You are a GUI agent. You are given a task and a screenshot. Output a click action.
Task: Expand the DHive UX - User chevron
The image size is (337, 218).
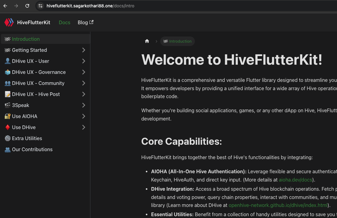click(x=84, y=61)
